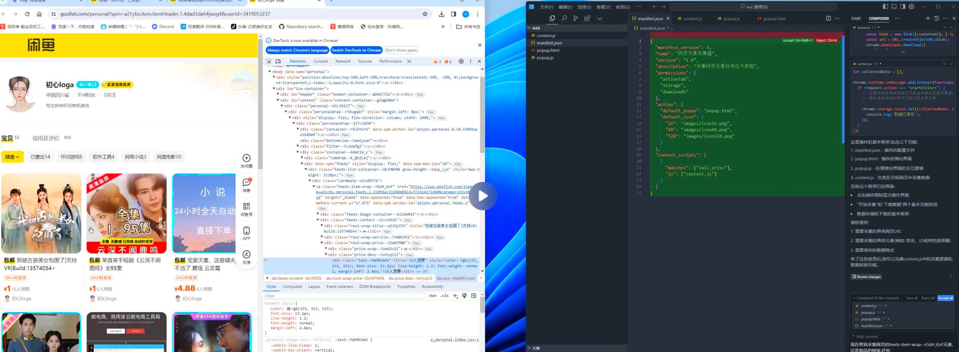959x352 pixels.
Task: Open the 文件(F) menu
Action: [546, 7]
